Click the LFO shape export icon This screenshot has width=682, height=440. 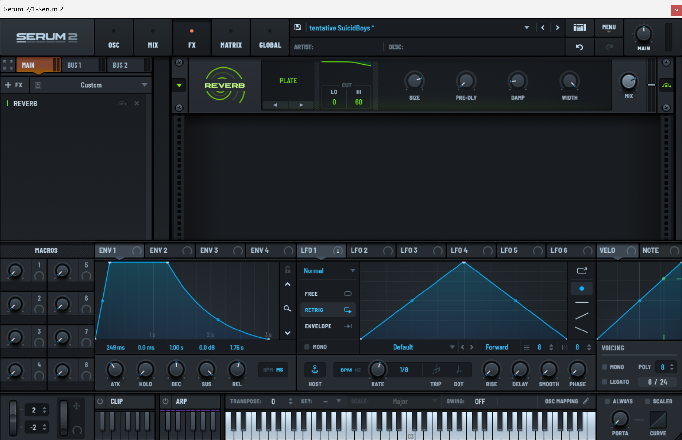(582, 270)
